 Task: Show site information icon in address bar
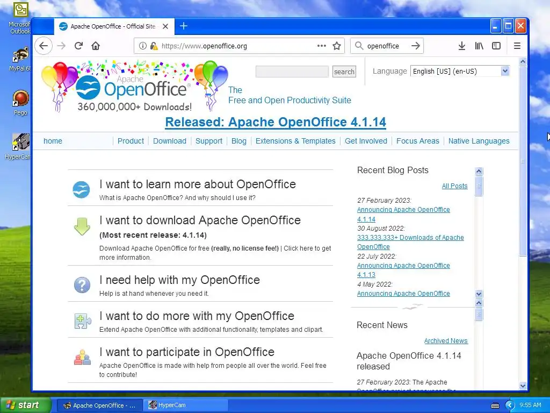pyautogui.click(x=143, y=46)
